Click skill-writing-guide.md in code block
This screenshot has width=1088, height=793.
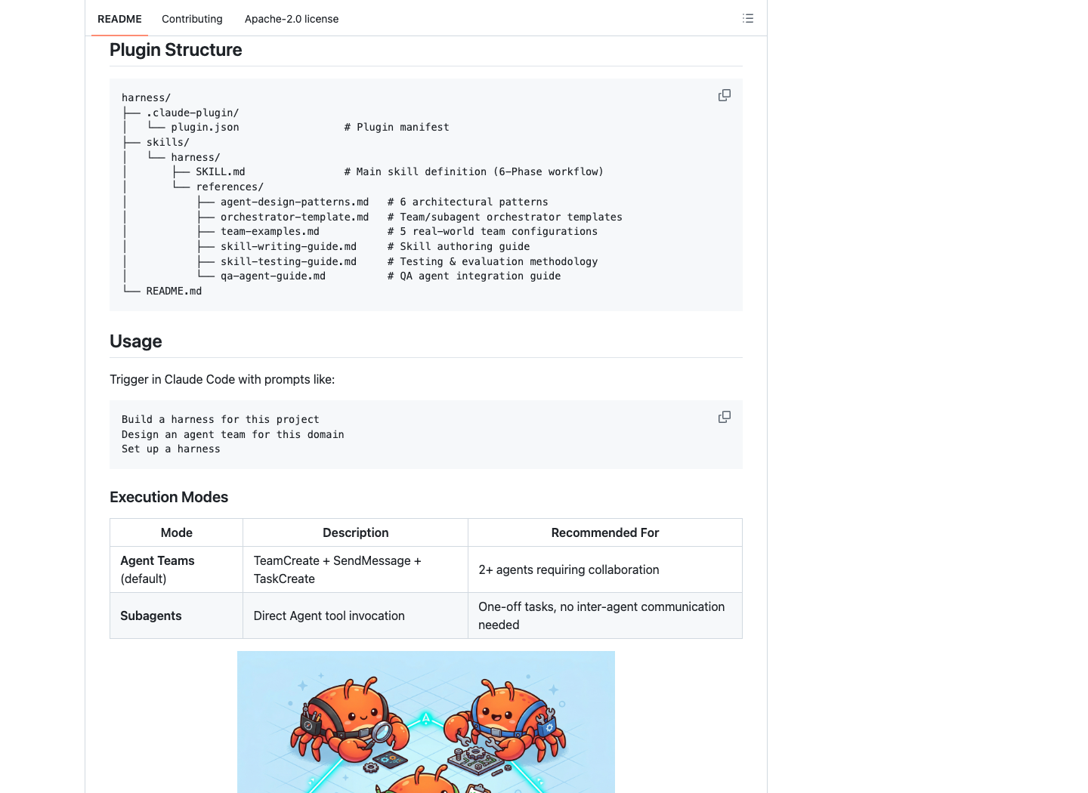point(289,246)
